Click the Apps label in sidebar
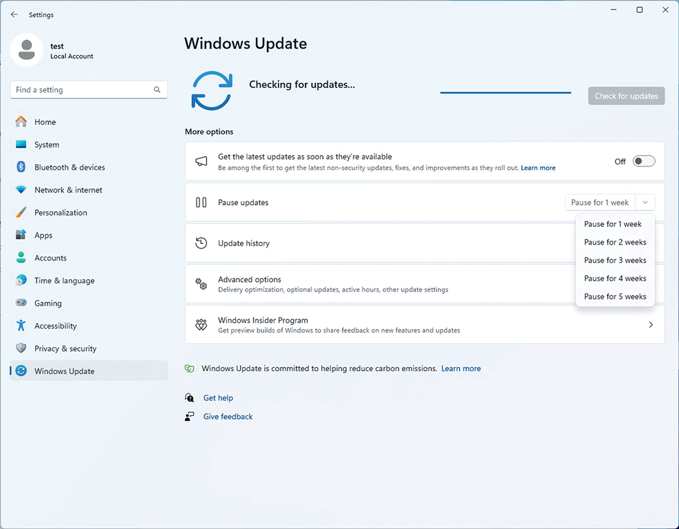This screenshot has width=679, height=529. pyautogui.click(x=43, y=235)
